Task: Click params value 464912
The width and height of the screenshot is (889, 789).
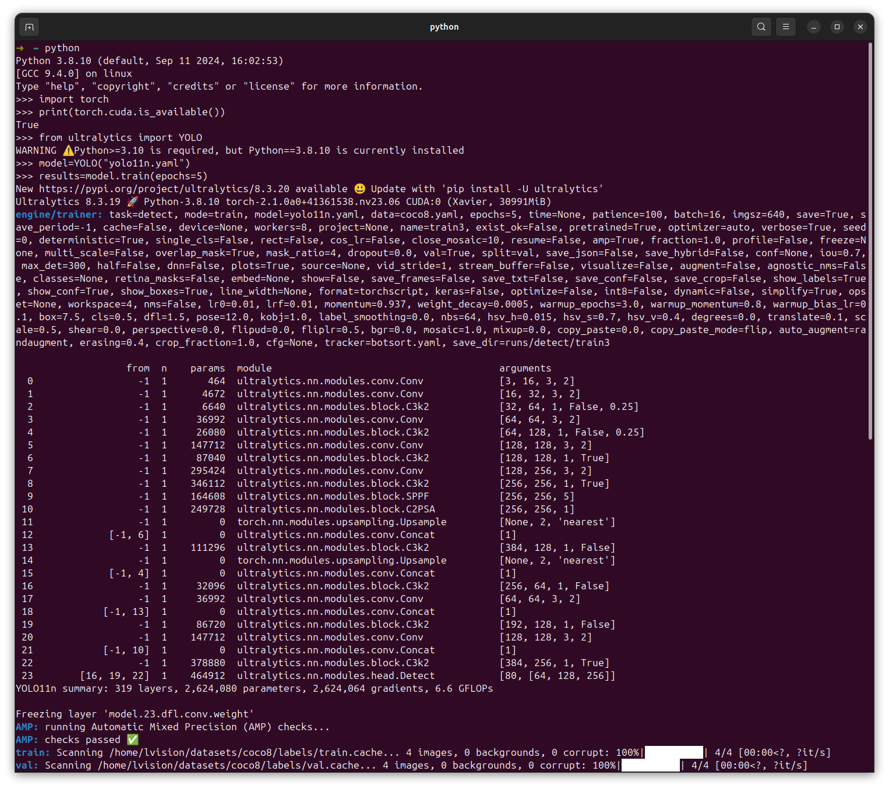Action: pos(208,675)
